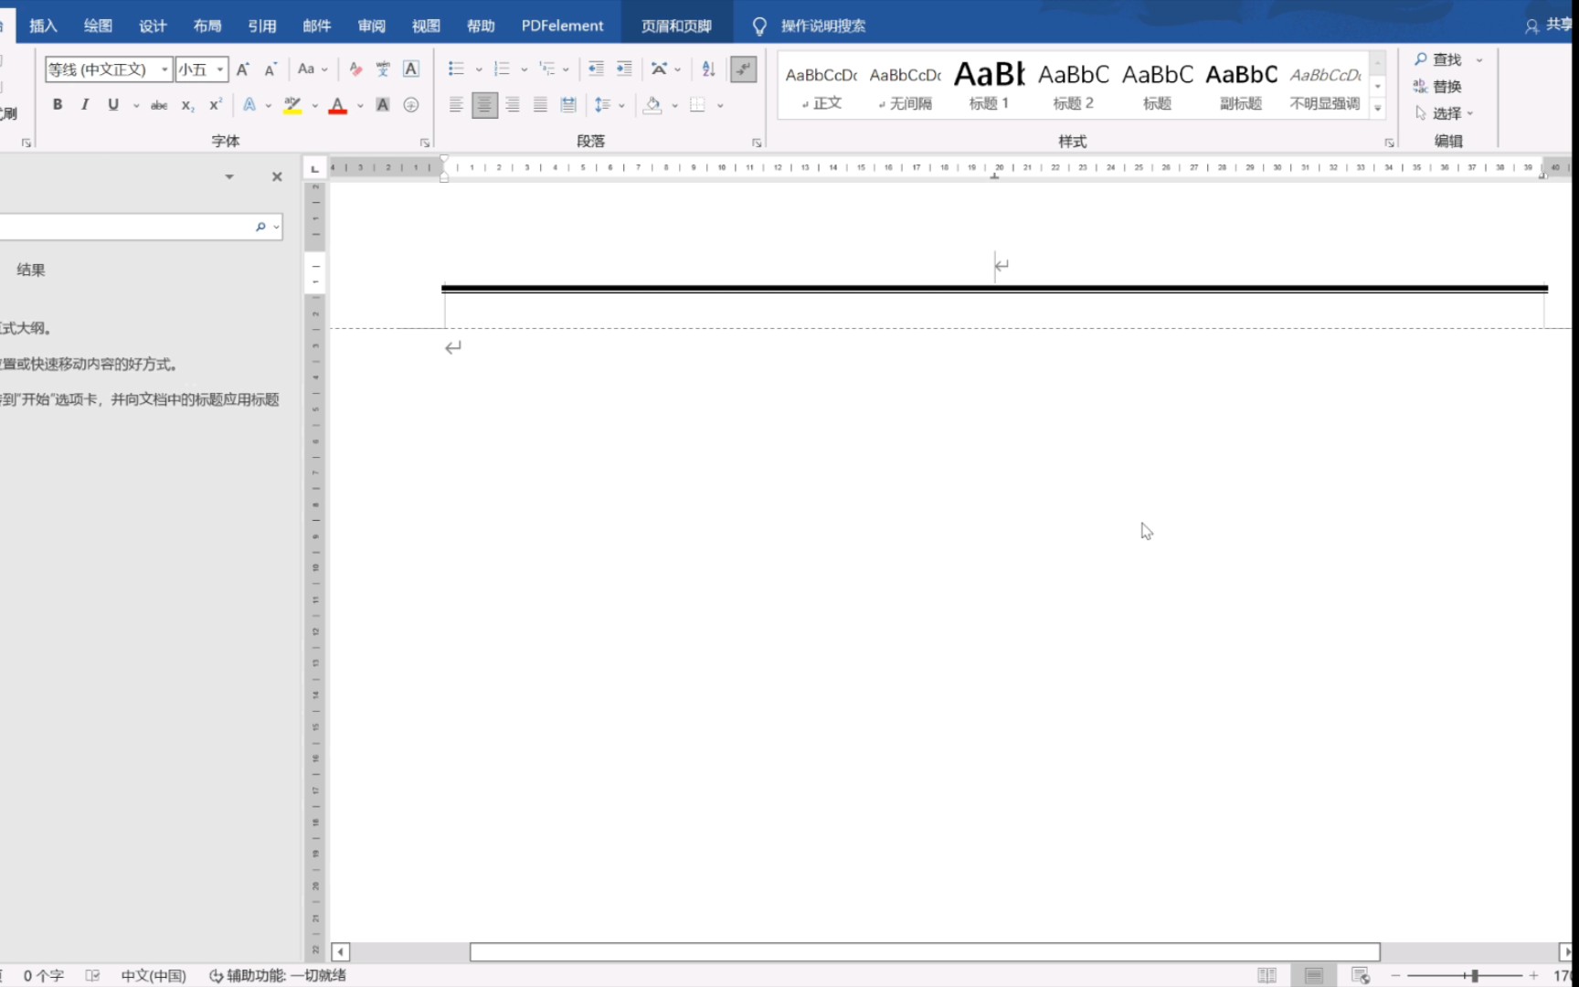Click 选择 button

coord(1444,113)
